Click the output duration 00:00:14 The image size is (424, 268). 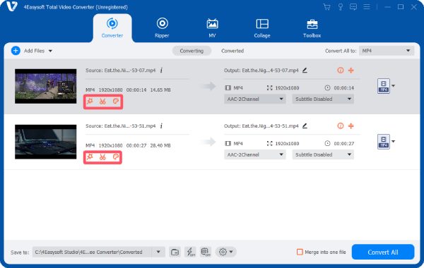(x=344, y=88)
